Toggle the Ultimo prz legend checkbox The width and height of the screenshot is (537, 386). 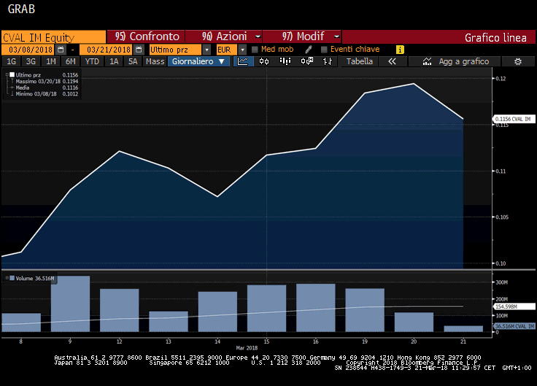click(12, 74)
